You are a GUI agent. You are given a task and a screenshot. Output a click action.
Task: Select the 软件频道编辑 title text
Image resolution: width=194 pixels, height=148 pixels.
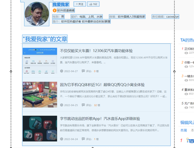click(66, 11)
